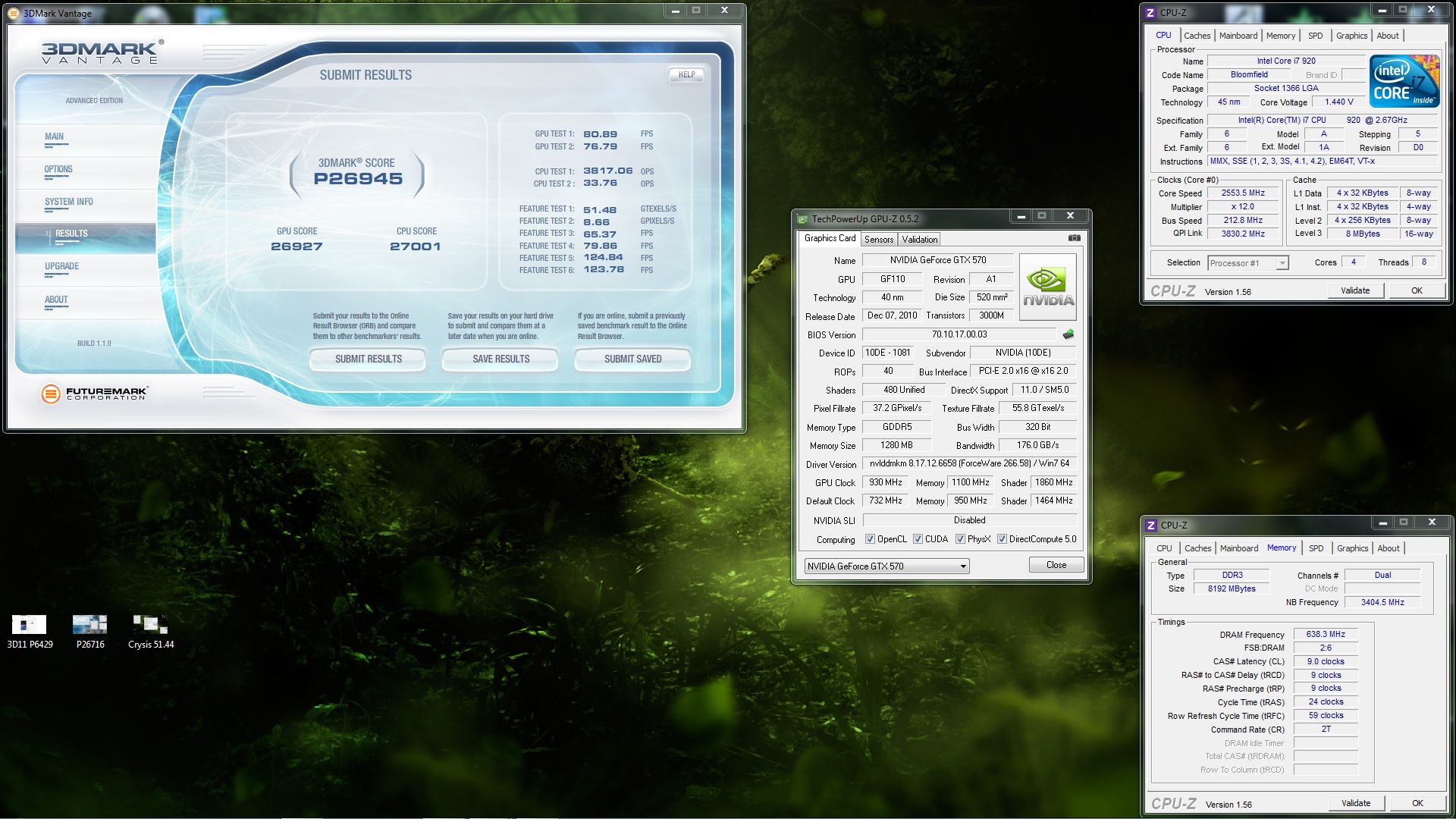Open SYSTEM INFO in 3DMark sidebar
The image size is (1456, 819).
click(x=69, y=202)
